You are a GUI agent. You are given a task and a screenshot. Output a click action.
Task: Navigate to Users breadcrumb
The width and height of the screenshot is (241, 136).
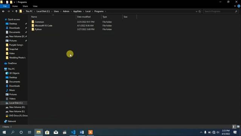(56, 11)
